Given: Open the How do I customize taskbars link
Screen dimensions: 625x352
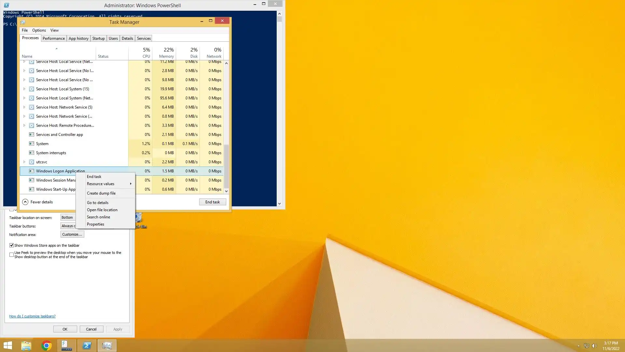Looking at the screenshot, I should (32, 316).
